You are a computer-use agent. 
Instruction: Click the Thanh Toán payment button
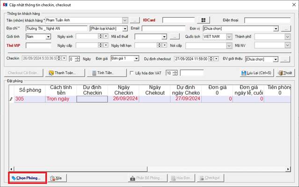tap(65, 73)
